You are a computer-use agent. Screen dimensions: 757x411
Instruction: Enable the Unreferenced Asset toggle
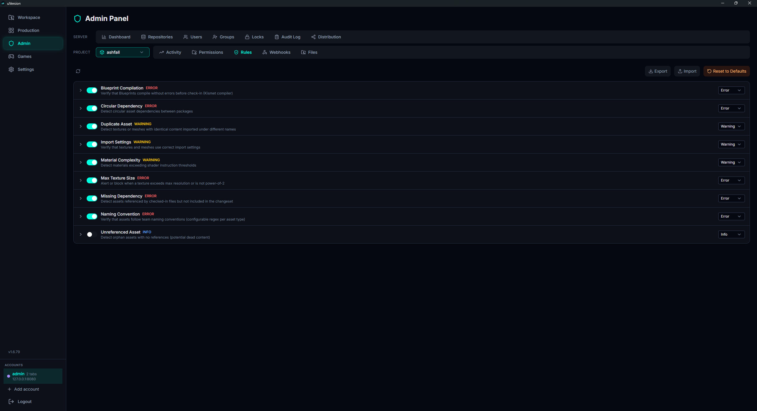click(x=92, y=234)
